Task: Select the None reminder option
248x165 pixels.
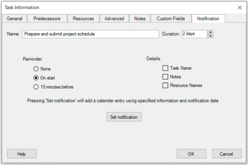Action: pos(36,69)
